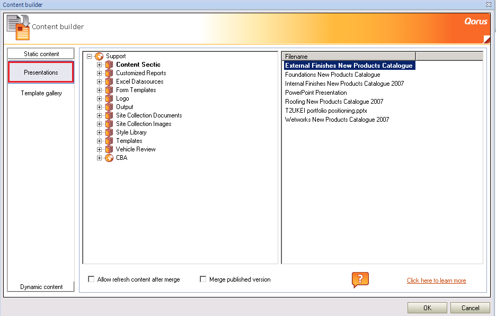This screenshot has width=496, height=316.
Task: Click the Content builder document icon
Action: pyautogui.click(x=19, y=28)
